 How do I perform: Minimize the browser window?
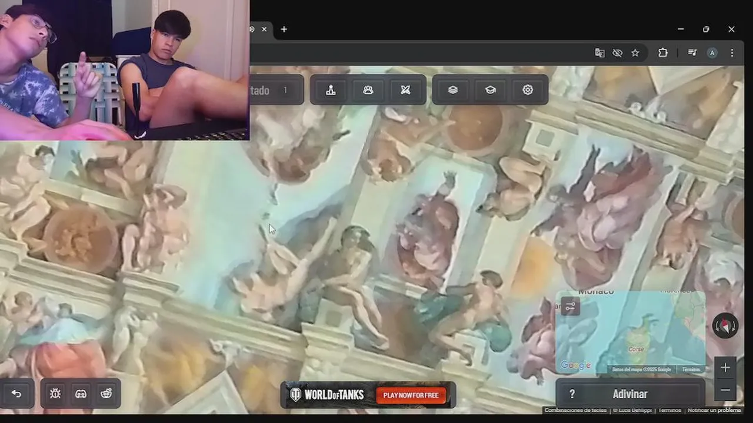681,29
